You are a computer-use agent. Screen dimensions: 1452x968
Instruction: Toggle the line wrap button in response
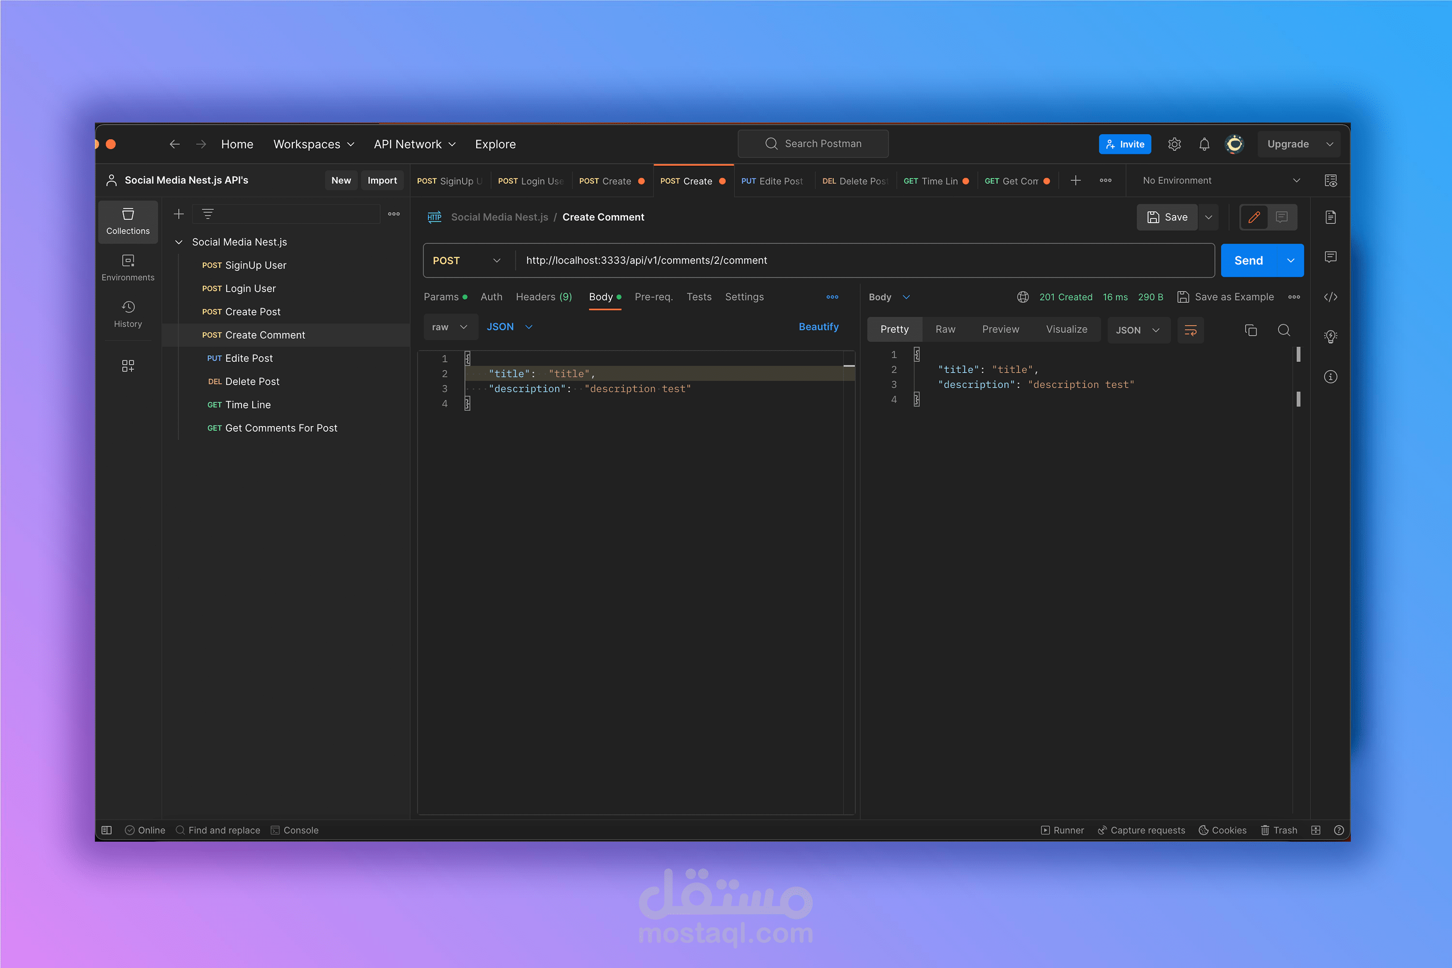[x=1190, y=330]
